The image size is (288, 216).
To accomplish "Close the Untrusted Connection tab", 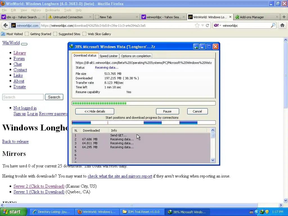I will pyautogui.click(x=90, y=17).
